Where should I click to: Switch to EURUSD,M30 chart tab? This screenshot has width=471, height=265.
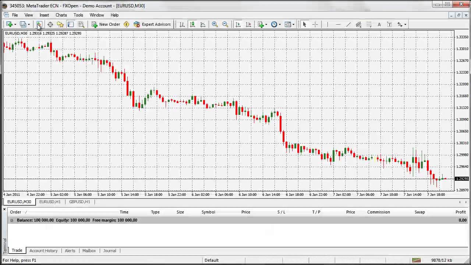(x=19, y=202)
